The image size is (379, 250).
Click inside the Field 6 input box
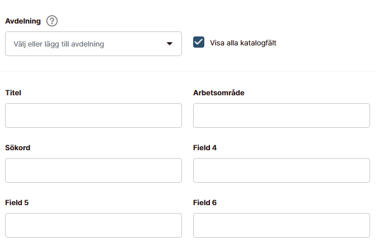click(x=282, y=225)
